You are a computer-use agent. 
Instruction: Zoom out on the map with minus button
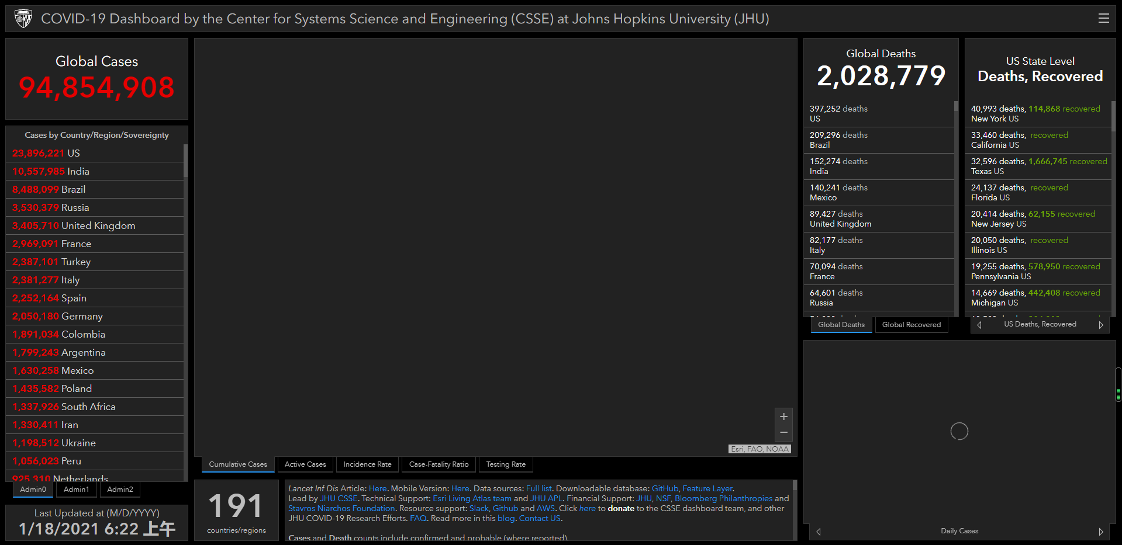(x=783, y=433)
